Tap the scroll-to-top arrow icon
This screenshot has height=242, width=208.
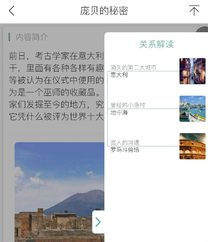[194, 10]
